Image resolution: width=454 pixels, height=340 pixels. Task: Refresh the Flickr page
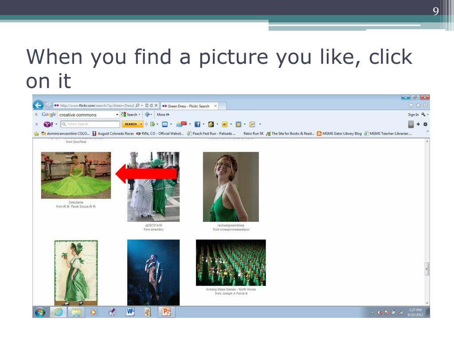coord(151,105)
